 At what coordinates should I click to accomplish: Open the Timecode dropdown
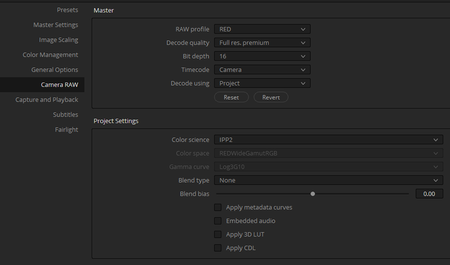[x=262, y=70]
